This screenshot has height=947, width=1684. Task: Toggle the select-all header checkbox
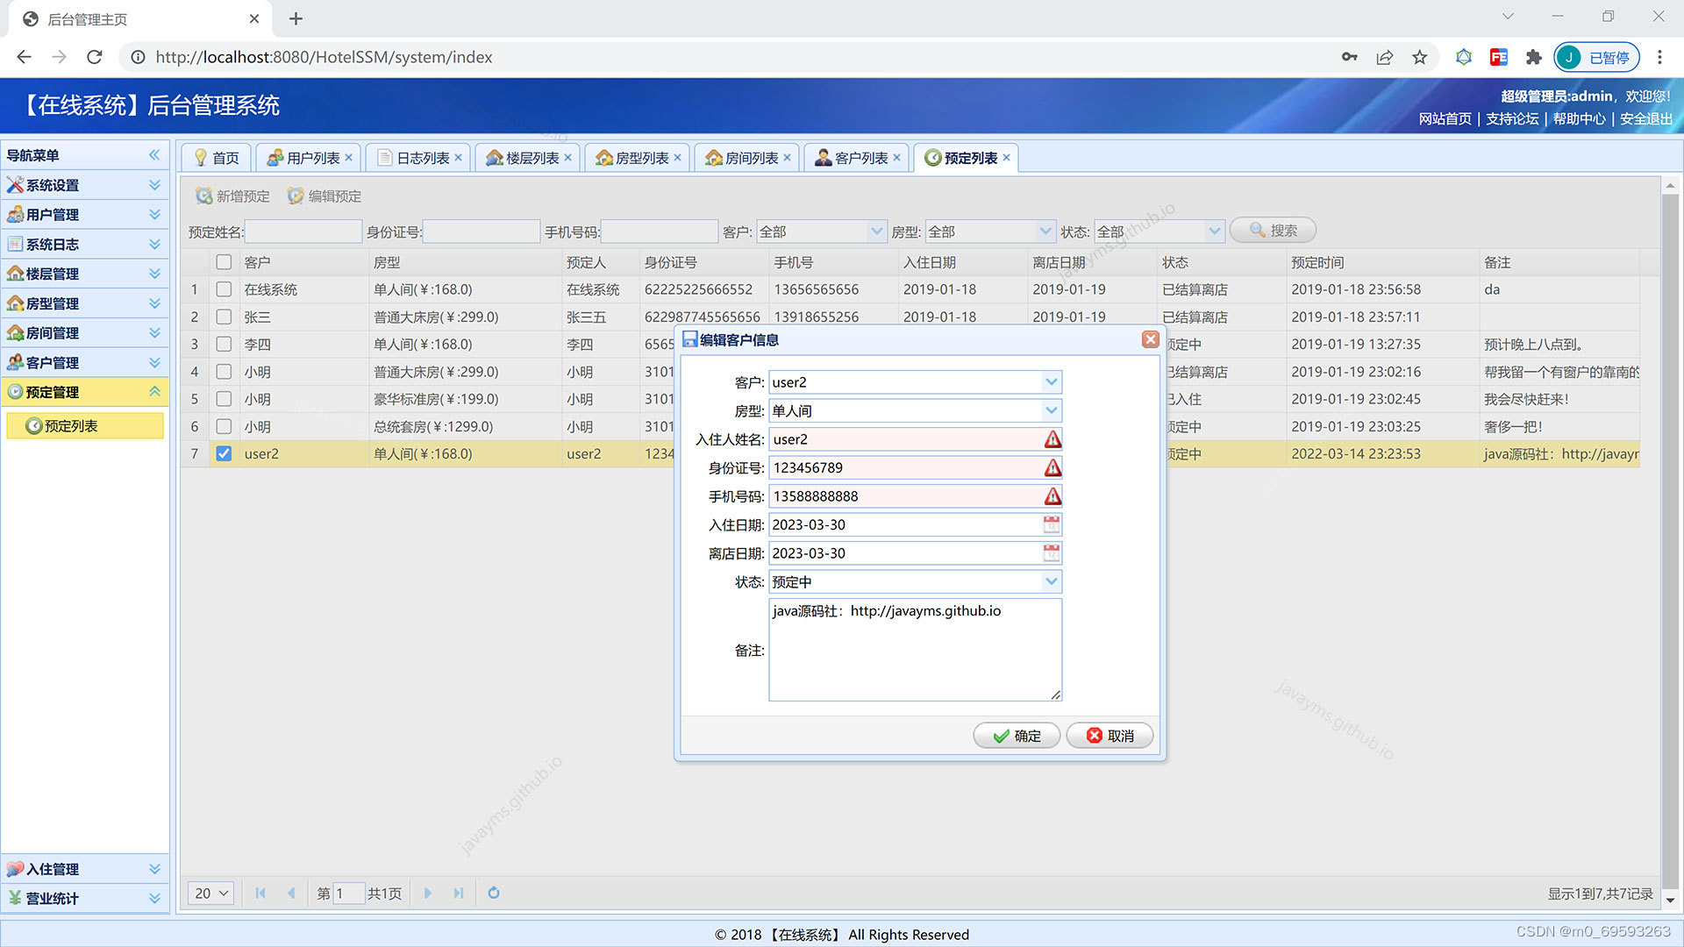224,262
